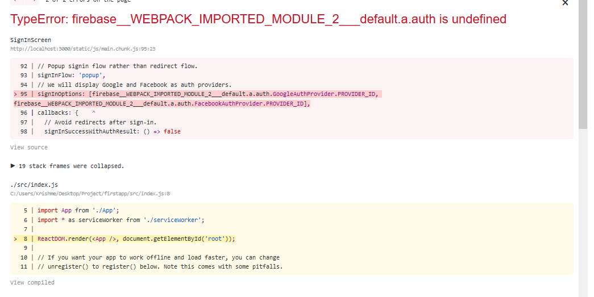Viewport: 594px width, 297px height.
Task: Click the import App from './App' line
Action: coord(72,210)
